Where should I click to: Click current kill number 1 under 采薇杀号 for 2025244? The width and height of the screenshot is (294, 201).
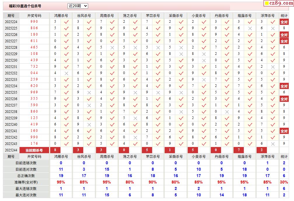170,150
